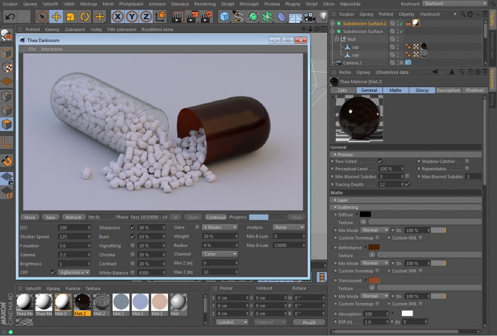The width and height of the screenshot is (497, 336).
Task: Add a Cube primitive object
Action: [x=224, y=16]
